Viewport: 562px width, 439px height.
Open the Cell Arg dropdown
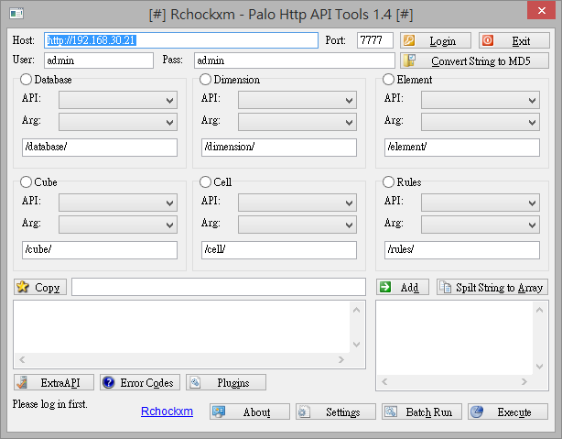297,225
